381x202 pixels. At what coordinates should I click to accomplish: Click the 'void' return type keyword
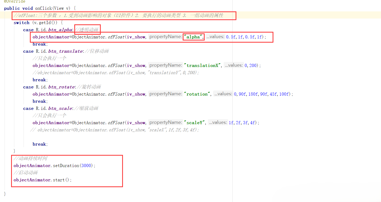point(28,8)
